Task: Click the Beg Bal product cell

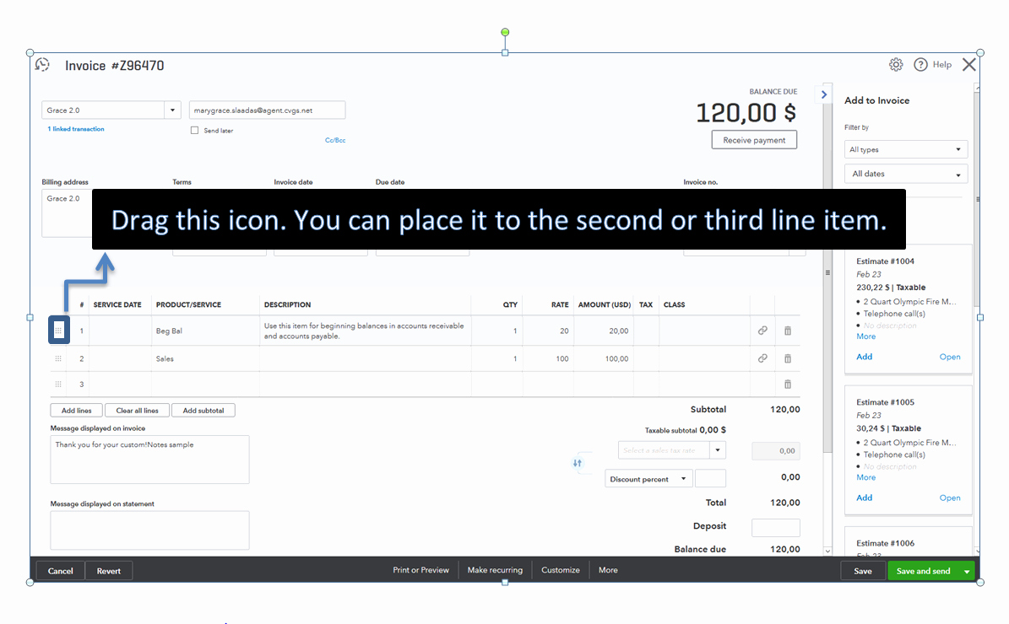Action: click(x=206, y=331)
